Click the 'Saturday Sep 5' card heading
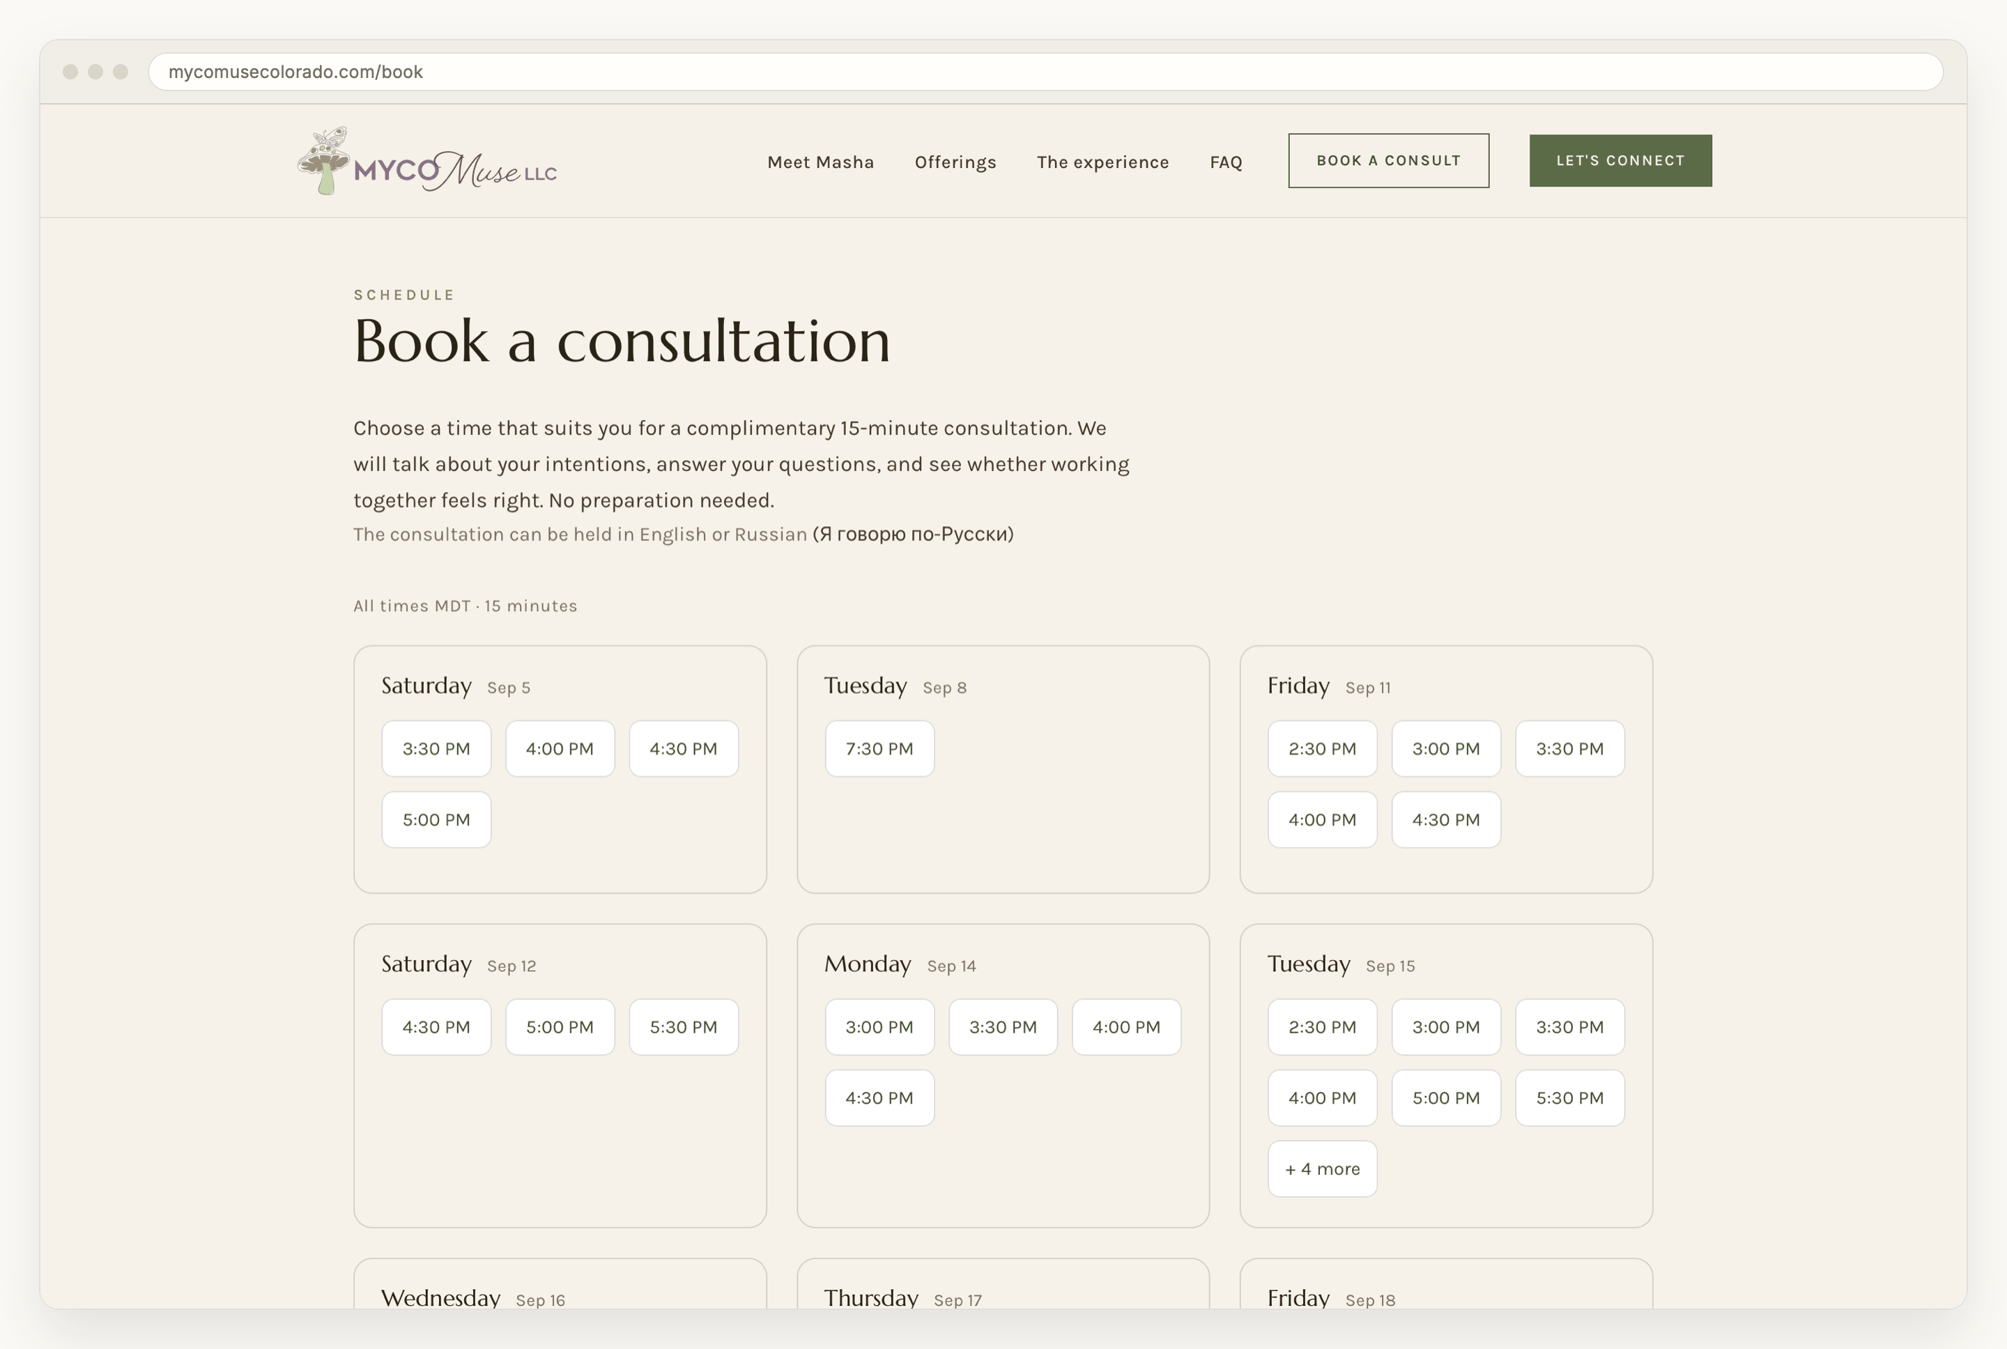The image size is (2007, 1349). tap(456, 686)
